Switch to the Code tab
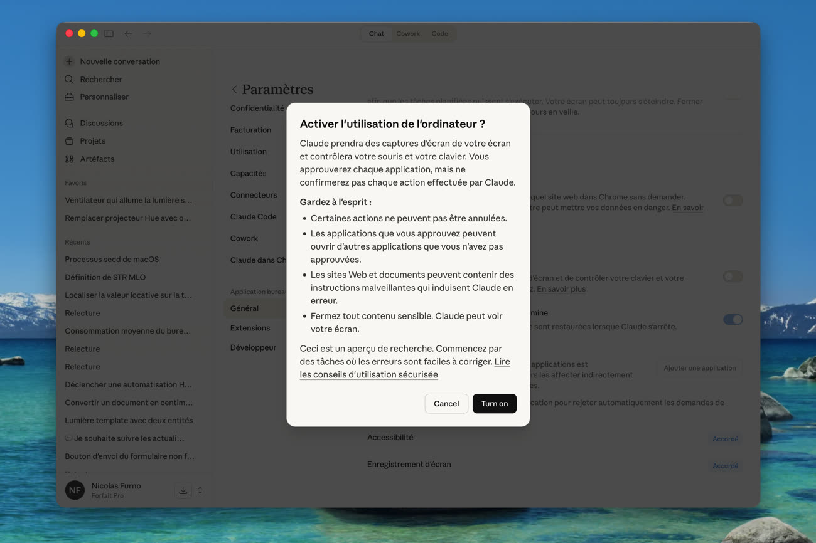This screenshot has height=543, width=816. point(439,34)
